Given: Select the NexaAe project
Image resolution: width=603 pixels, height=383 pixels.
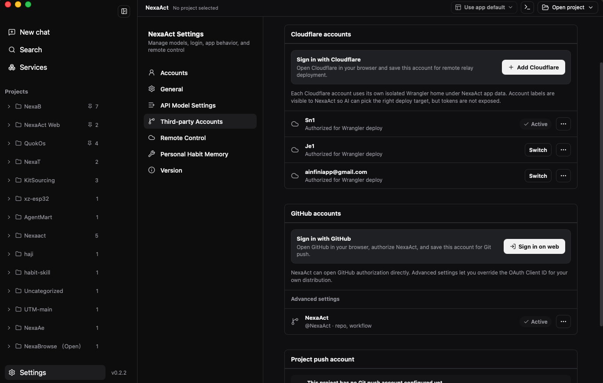Looking at the screenshot, I should pyautogui.click(x=53, y=328).
